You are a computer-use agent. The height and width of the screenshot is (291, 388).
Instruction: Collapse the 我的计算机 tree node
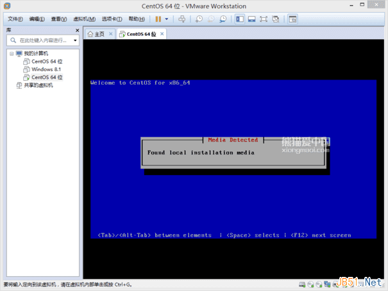coord(12,53)
